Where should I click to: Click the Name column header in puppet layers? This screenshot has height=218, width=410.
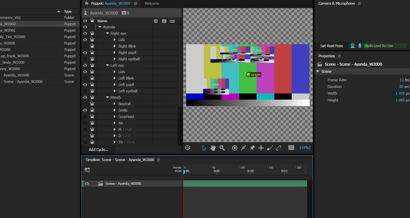click(102, 21)
